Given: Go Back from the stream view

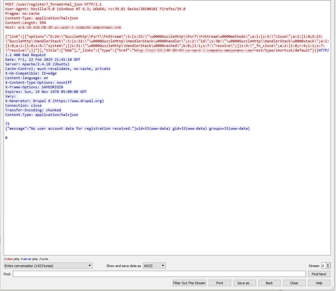Looking at the screenshot, I should point(269,283).
